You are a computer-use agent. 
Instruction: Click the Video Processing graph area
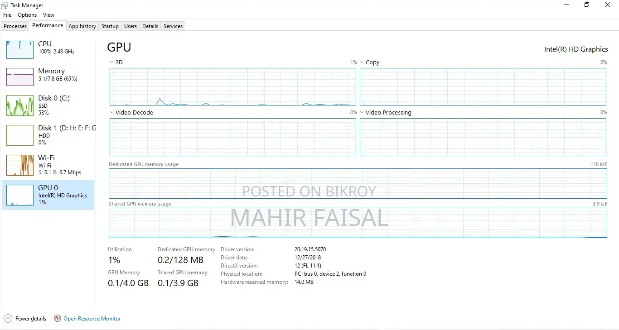coord(483,137)
